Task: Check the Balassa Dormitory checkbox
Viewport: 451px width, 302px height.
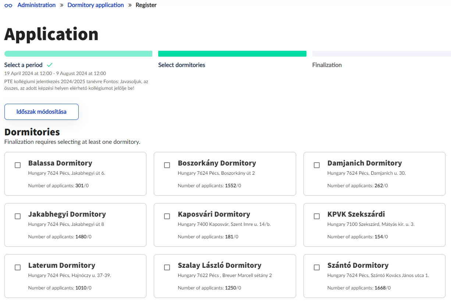Action: coord(18,165)
